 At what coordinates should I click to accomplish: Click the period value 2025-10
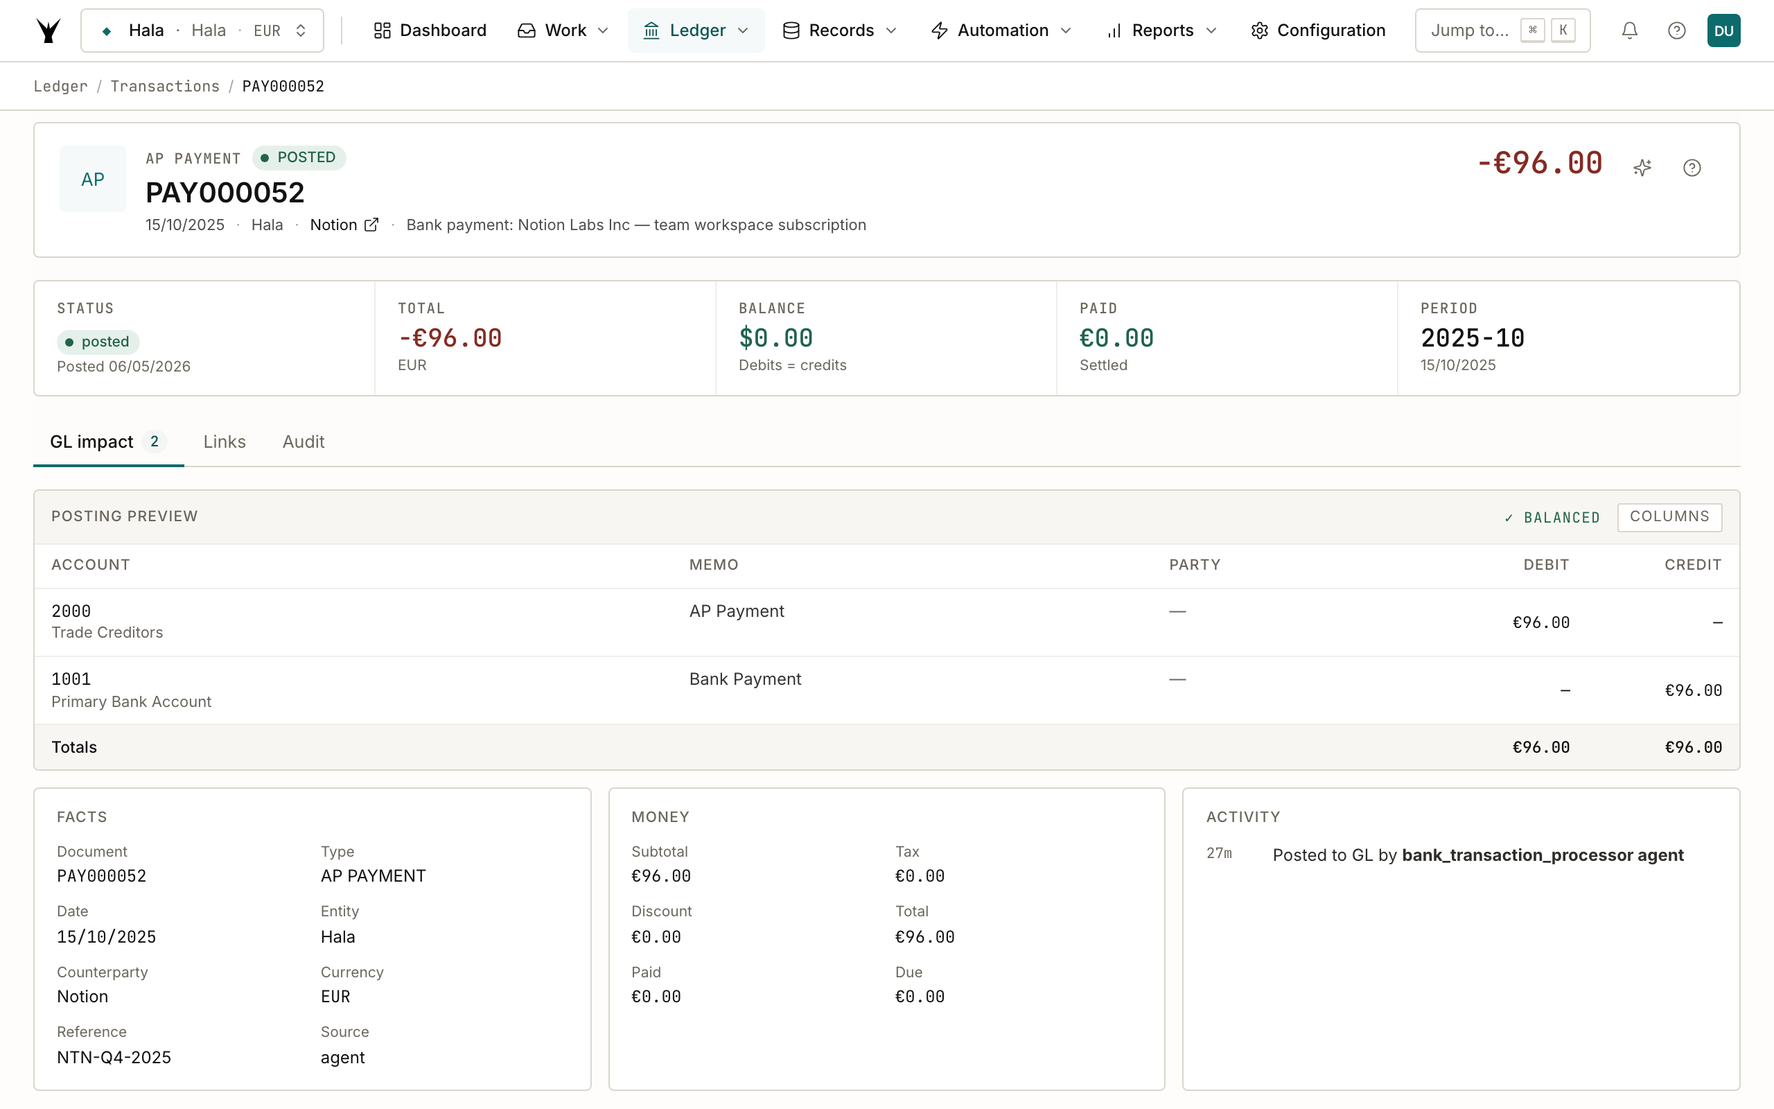pos(1472,338)
